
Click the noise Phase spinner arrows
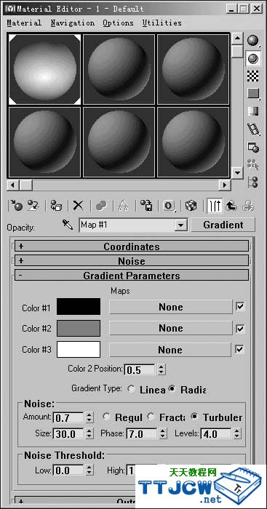[x=162, y=433]
